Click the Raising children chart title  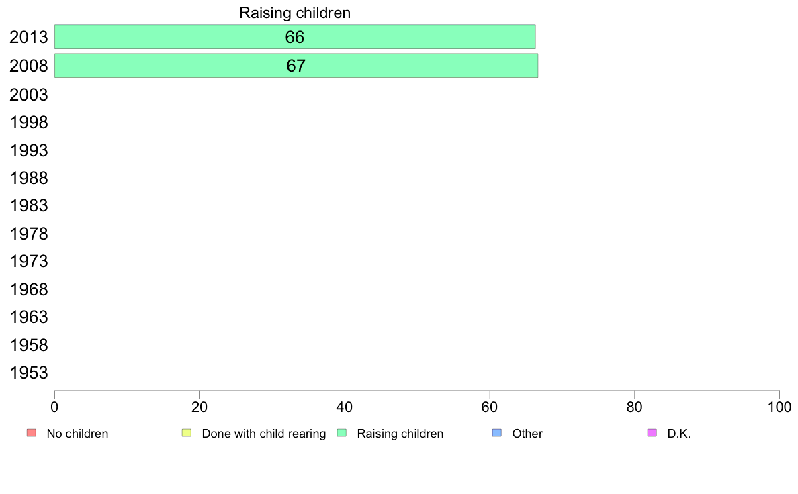(295, 13)
